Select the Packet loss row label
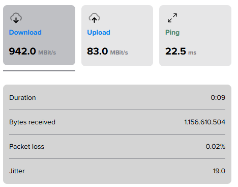 pyautogui.click(x=26, y=147)
